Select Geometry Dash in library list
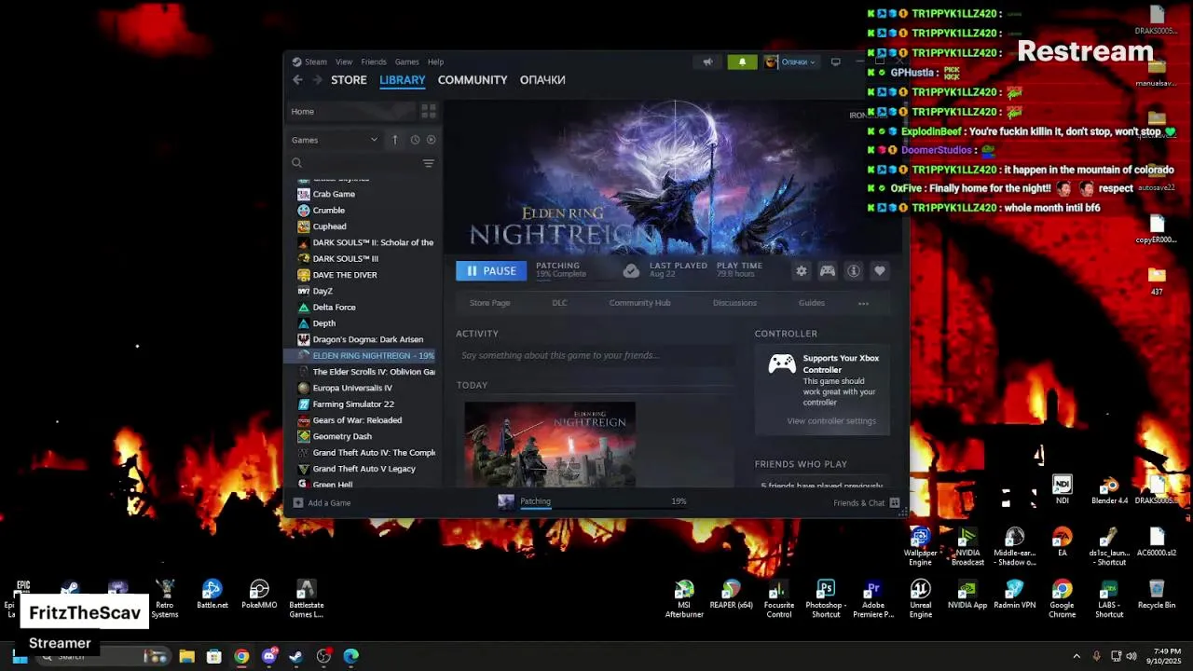The height and width of the screenshot is (671, 1193). click(x=342, y=436)
